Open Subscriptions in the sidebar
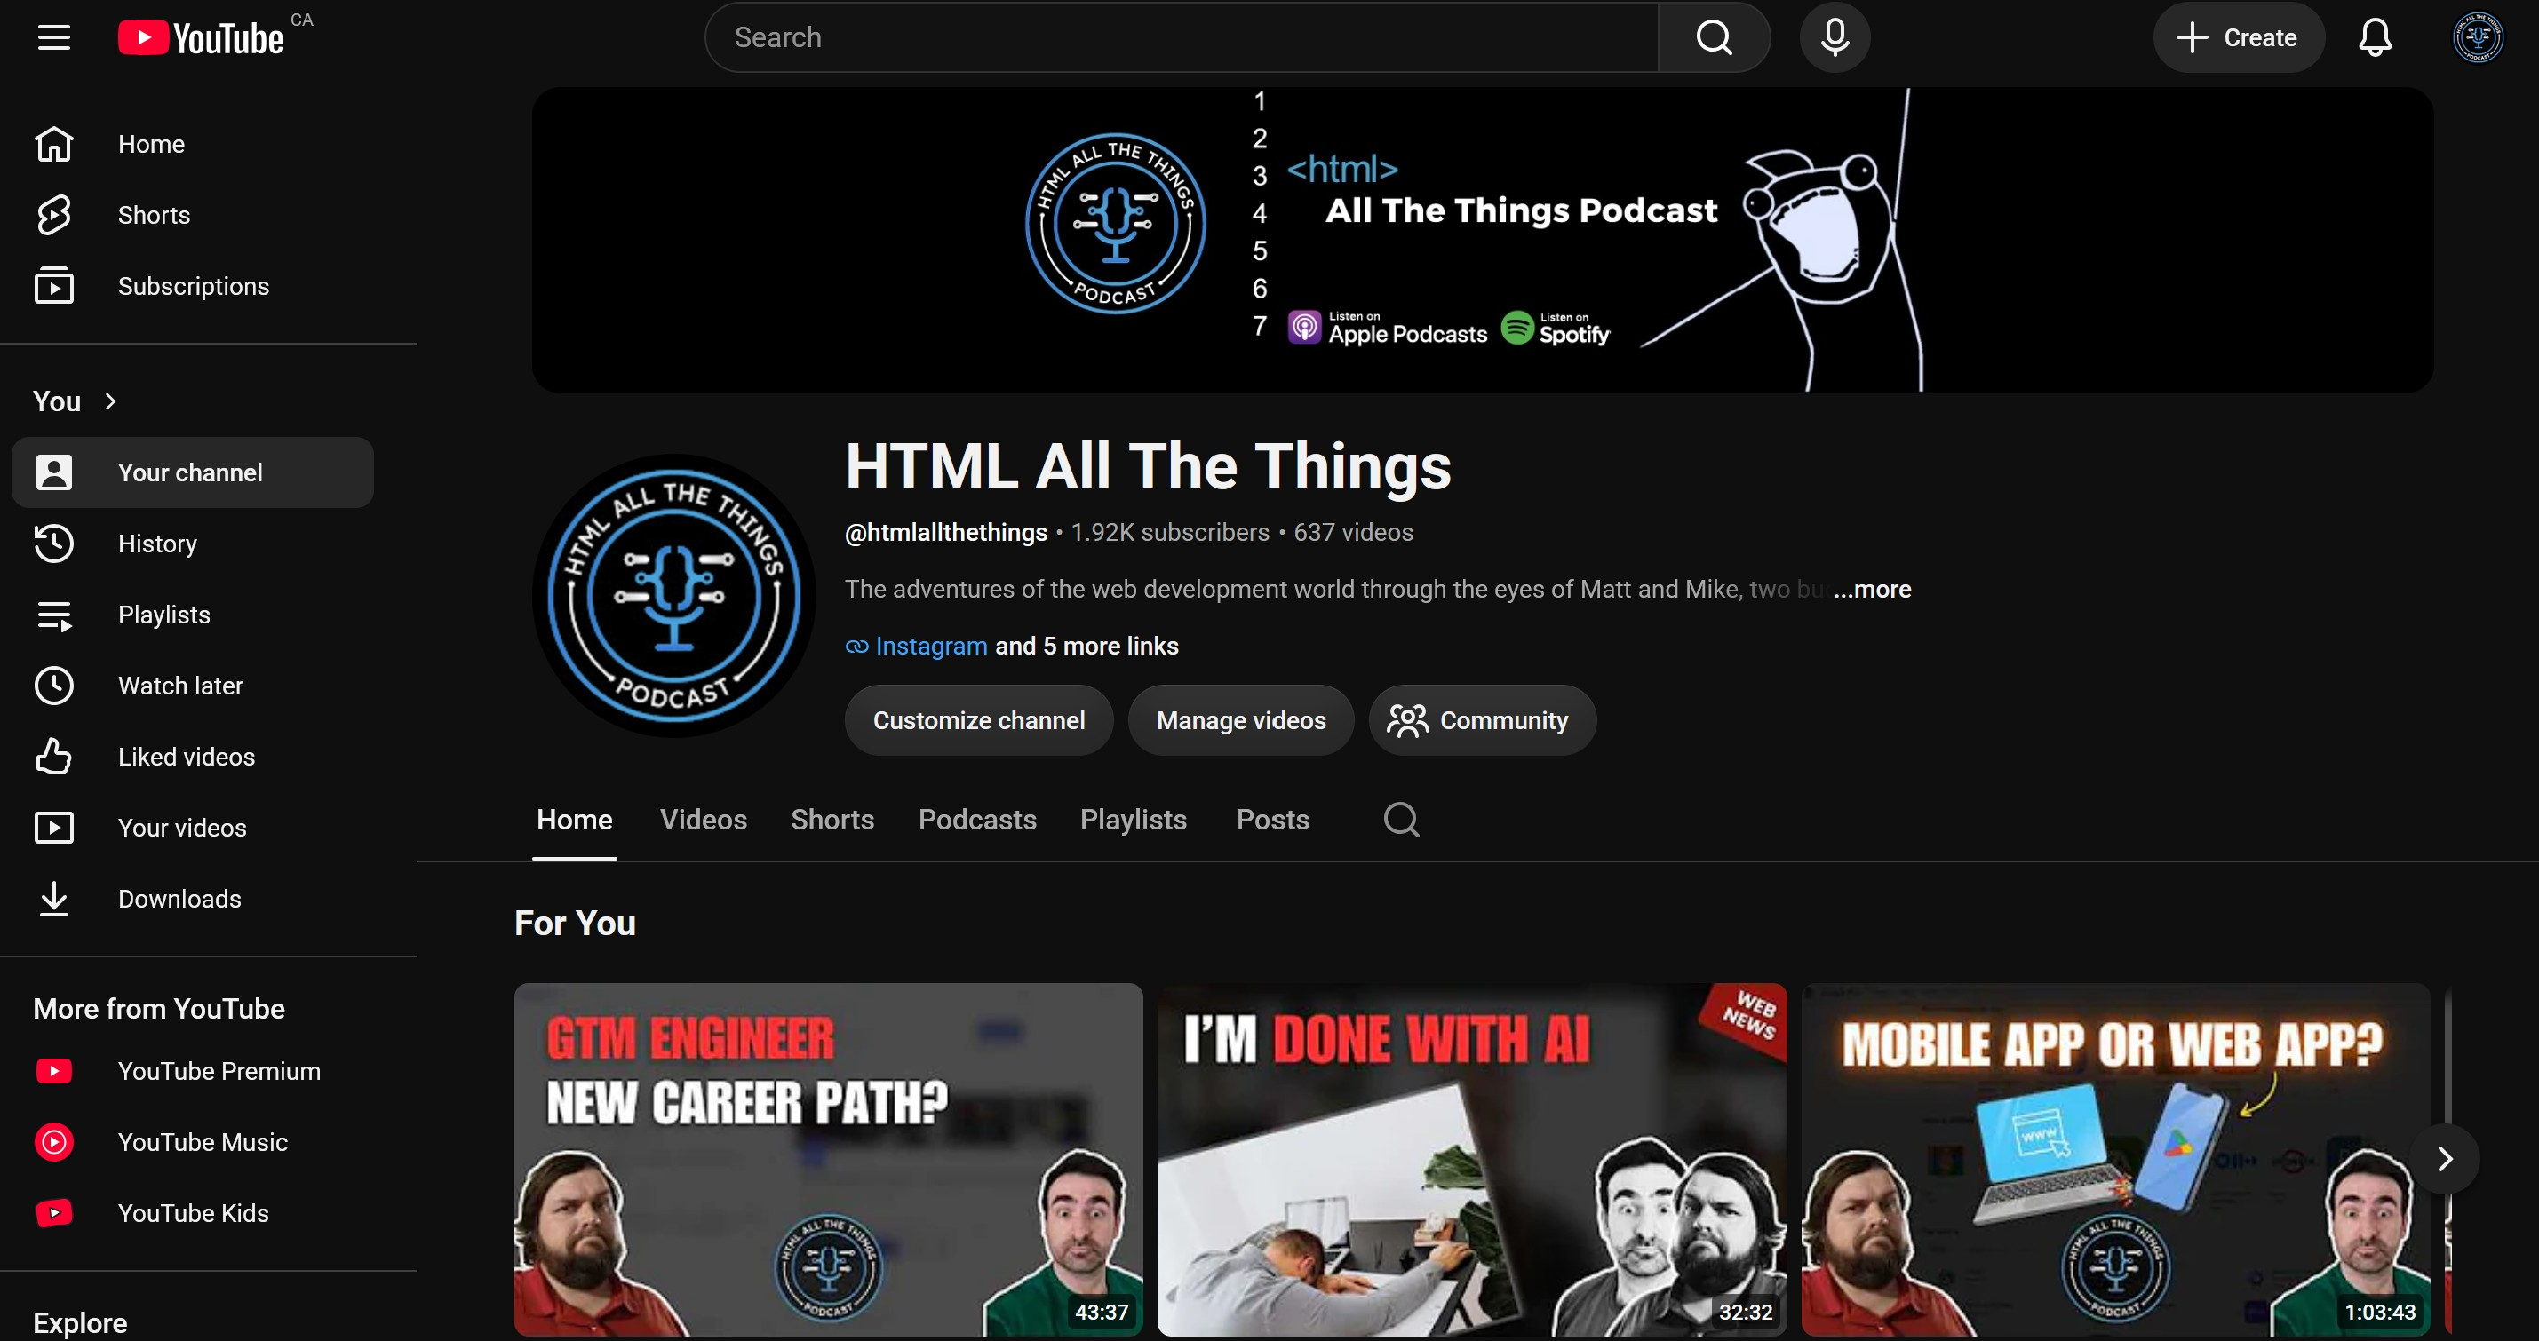Image resolution: width=2539 pixels, height=1341 pixels. pyautogui.click(x=192, y=286)
